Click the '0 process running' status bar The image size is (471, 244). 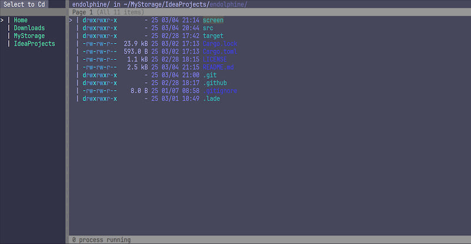tap(101, 240)
